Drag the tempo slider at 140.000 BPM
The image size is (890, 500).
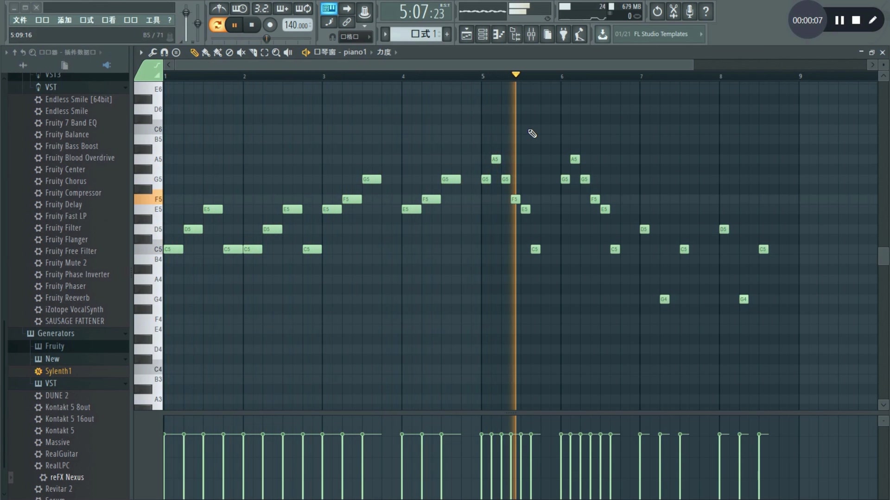297,25
